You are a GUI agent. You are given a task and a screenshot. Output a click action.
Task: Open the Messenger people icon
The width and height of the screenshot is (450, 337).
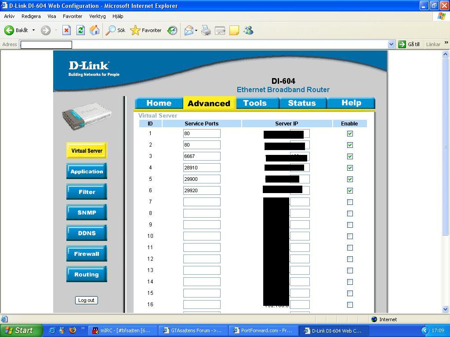249,30
